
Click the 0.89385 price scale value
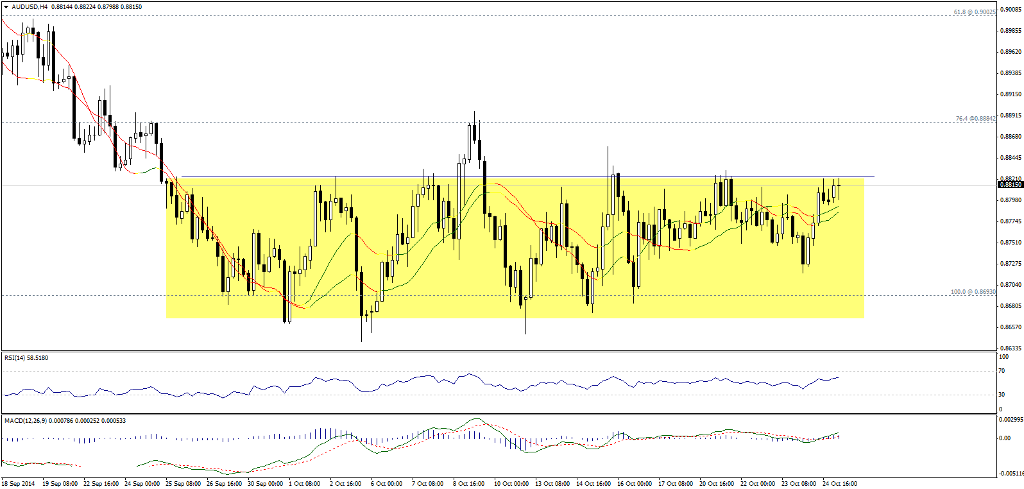pyautogui.click(x=1011, y=73)
